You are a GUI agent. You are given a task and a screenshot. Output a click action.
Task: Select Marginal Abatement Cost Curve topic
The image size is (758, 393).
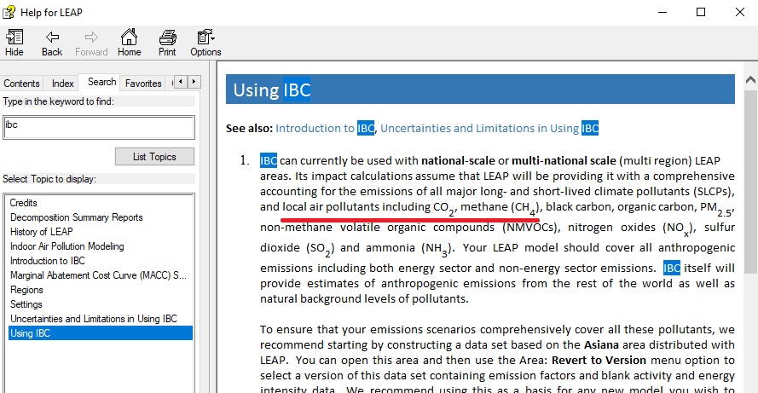tap(98, 275)
